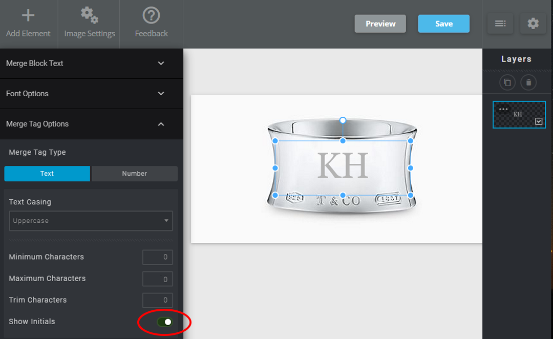The width and height of the screenshot is (553, 339).
Task: Toggle the layers list panel icon
Action: (500, 24)
